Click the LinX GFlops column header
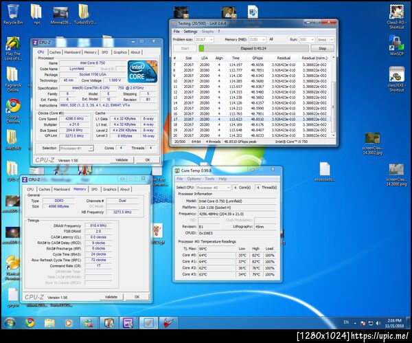The image size is (412, 343). point(257,58)
